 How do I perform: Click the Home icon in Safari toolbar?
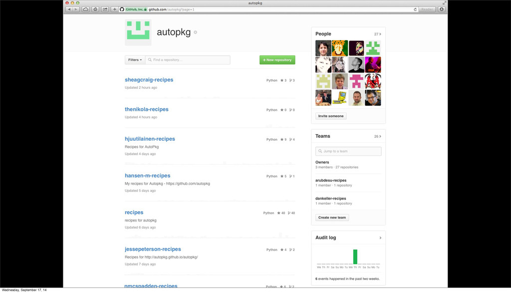95,9
